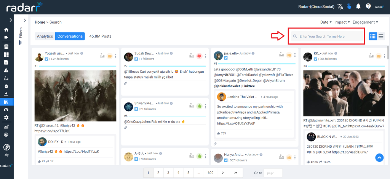
Task: Click the neutral sentiment icon on josie.eth post
Action: [x=289, y=55]
